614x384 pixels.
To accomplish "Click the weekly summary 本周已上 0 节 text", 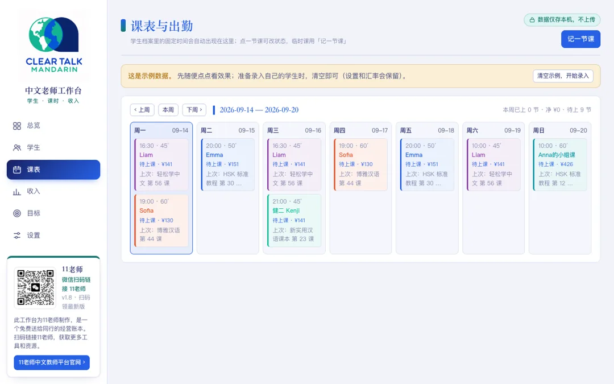I will tap(547, 110).
